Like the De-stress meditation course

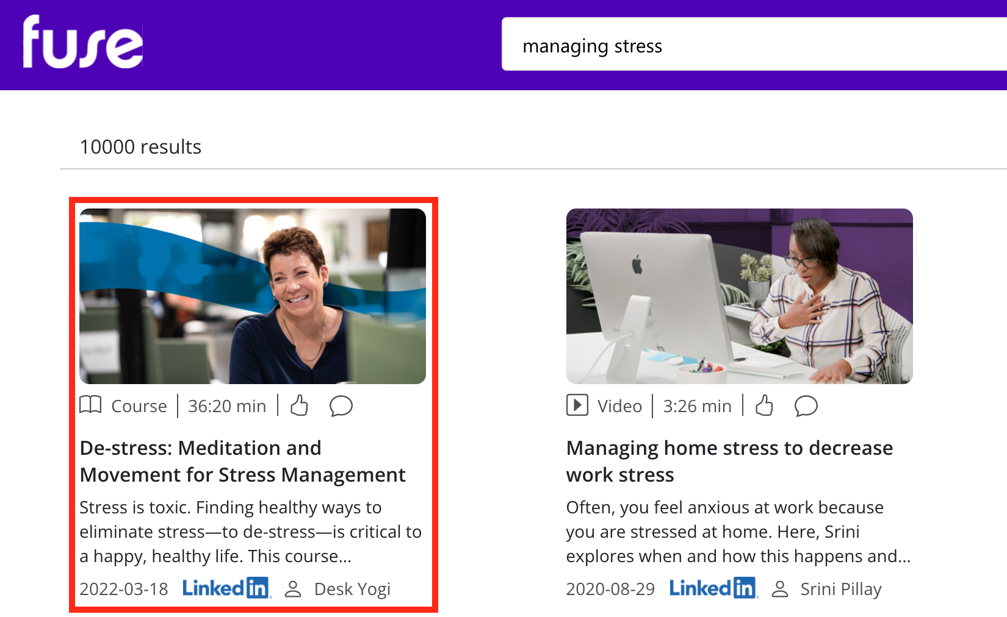tap(299, 405)
